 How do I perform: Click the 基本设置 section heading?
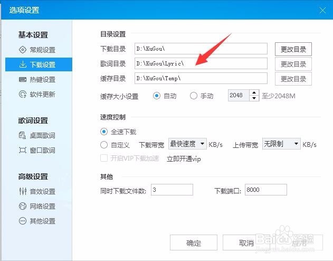coord(33,35)
